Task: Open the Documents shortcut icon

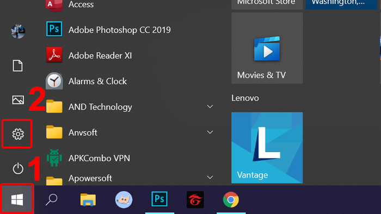Action: pos(18,66)
